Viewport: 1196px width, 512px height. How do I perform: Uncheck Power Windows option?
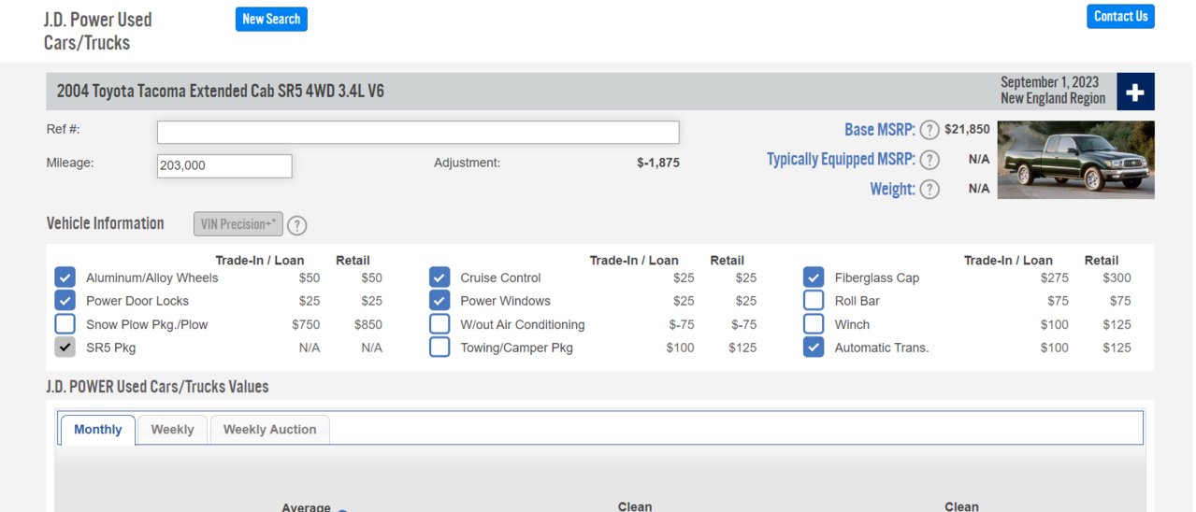(x=439, y=301)
